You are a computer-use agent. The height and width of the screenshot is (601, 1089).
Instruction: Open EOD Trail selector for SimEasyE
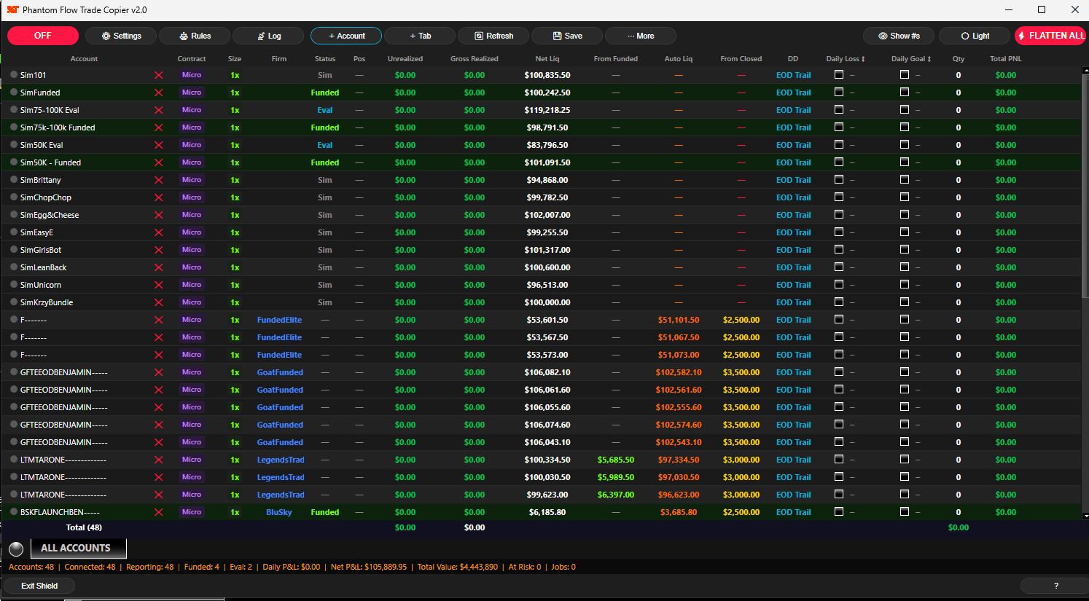793,232
